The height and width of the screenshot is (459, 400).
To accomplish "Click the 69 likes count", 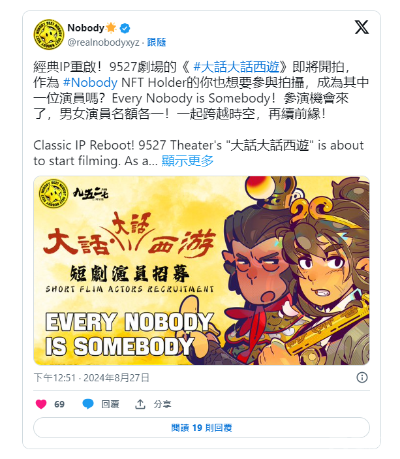I will 59,404.
